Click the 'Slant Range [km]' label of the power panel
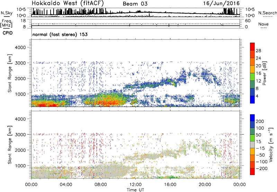This screenshot has width=277, height=192. 10,73
